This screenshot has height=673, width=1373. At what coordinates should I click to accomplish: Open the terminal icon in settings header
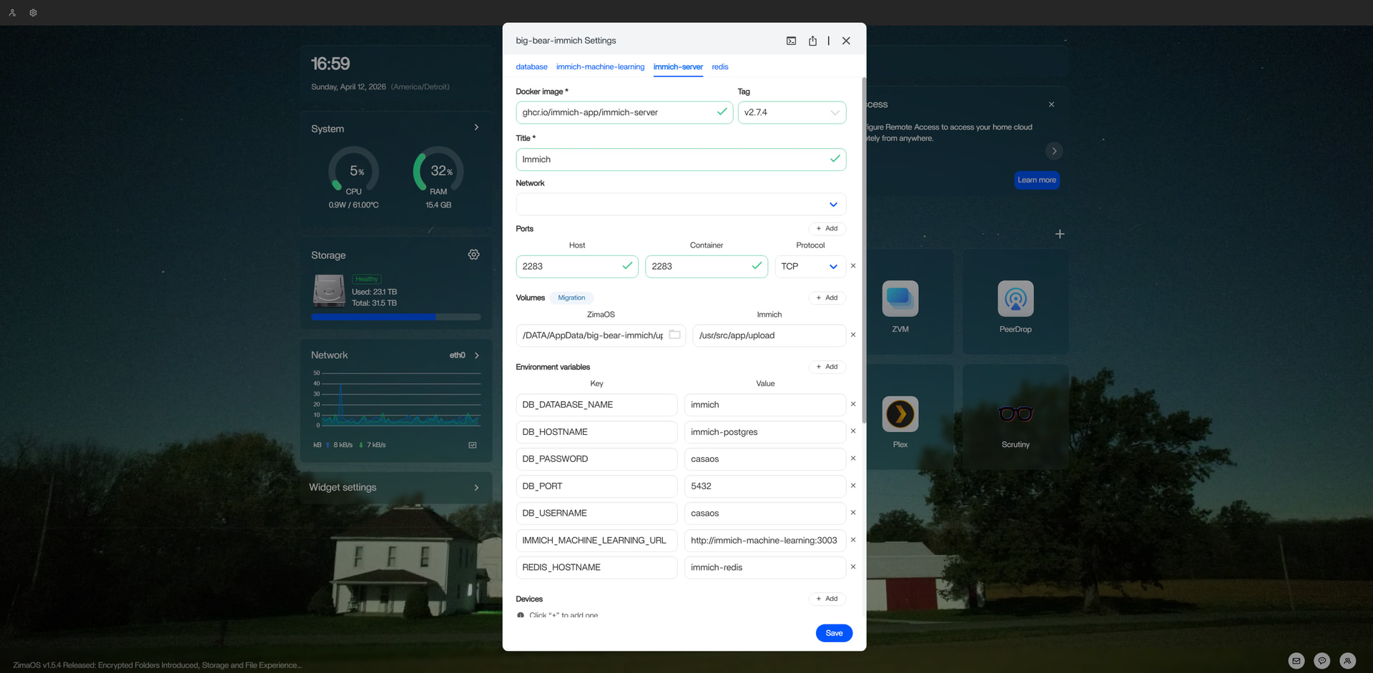791,41
